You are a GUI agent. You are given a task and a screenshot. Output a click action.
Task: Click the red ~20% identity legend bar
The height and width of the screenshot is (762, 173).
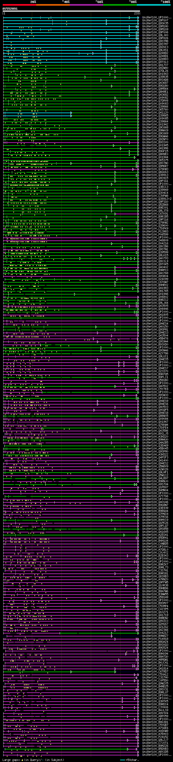[x=19, y=5]
